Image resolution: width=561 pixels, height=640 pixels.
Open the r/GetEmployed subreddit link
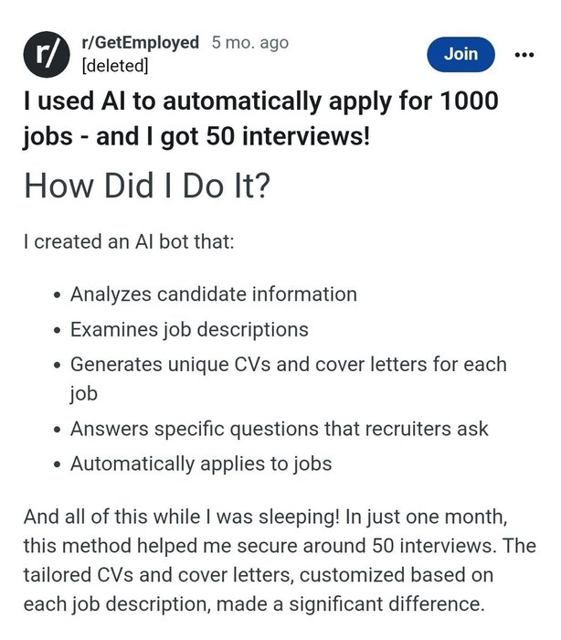pyautogui.click(x=141, y=42)
